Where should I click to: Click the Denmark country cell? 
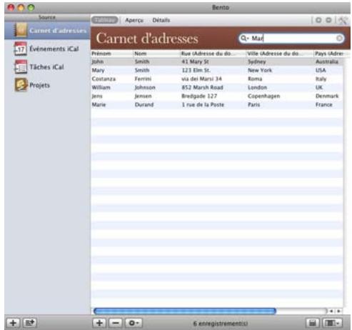pyautogui.click(x=327, y=96)
